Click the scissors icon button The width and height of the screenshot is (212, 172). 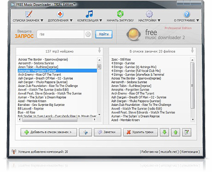pos(85,132)
